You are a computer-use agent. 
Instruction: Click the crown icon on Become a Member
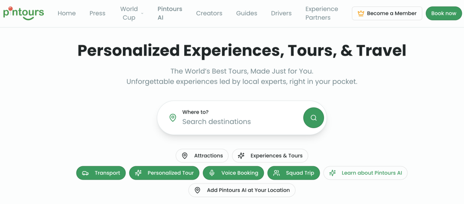[360, 13]
